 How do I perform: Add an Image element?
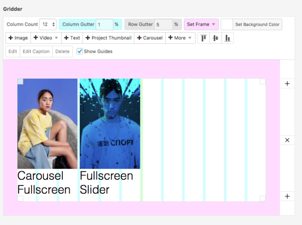click(x=18, y=38)
